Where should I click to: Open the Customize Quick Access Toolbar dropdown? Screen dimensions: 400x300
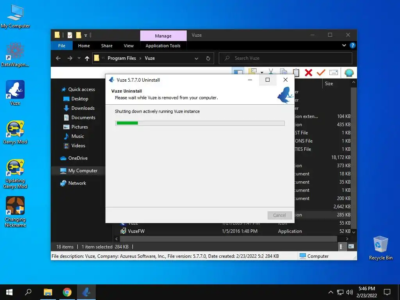(x=86, y=35)
